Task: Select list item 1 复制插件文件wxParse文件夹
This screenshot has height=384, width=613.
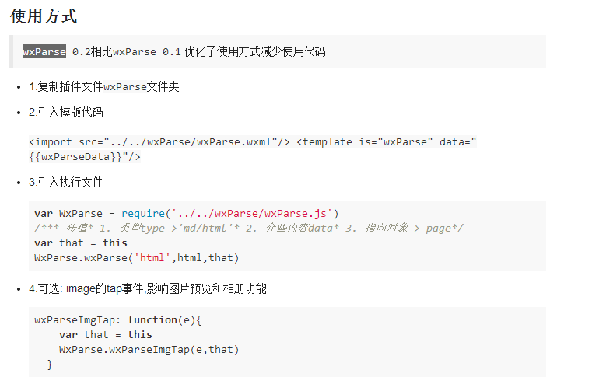Action: (104, 86)
